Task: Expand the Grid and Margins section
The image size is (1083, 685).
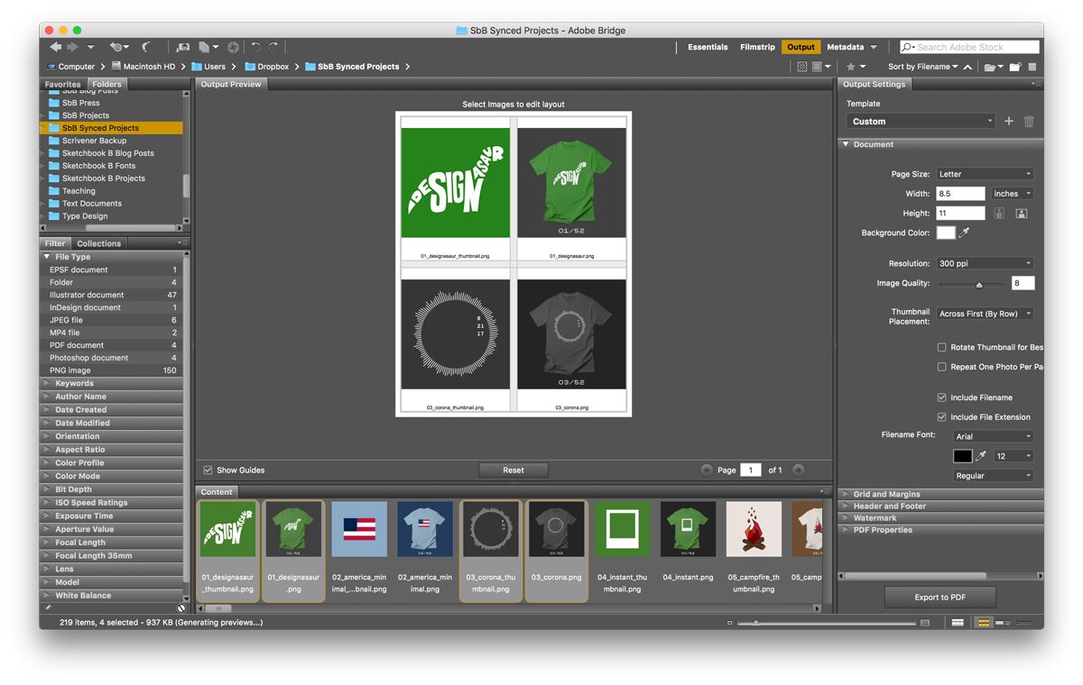Action: pos(940,494)
